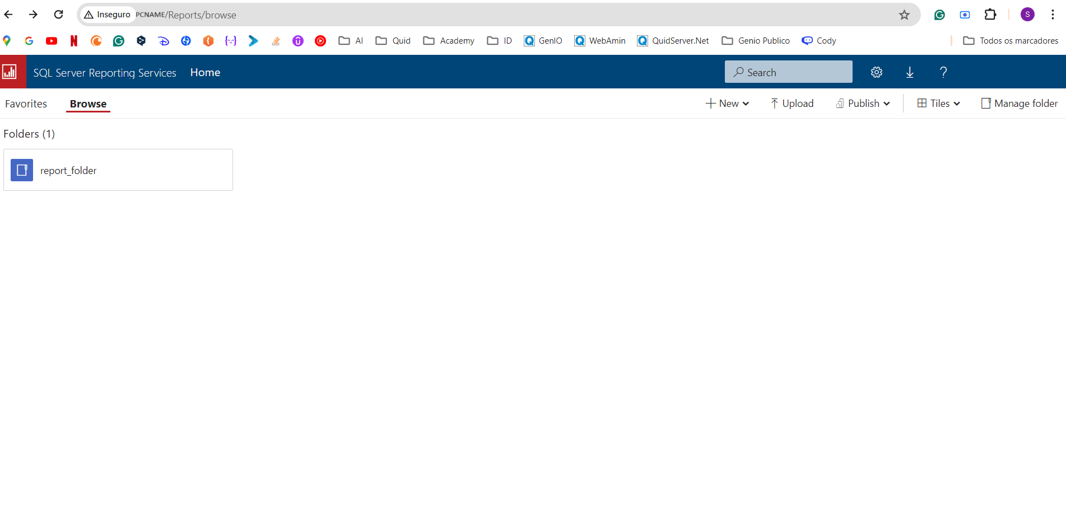Open the blue arrow bookmark icon
1066x531 pixels.
[x=253, y=40]
